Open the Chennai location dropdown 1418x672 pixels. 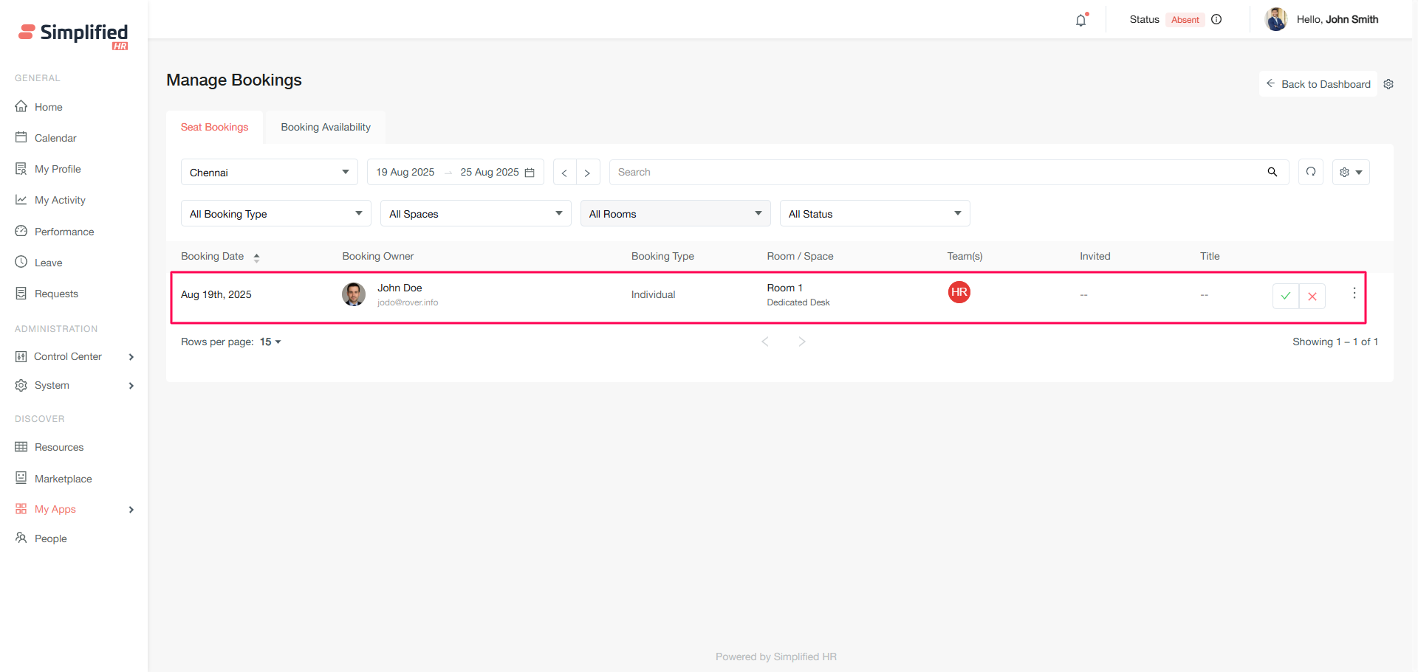[x=269, y=173]
